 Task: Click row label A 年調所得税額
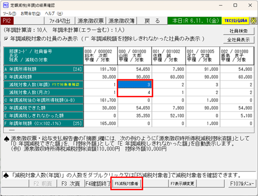coord(43,69)
